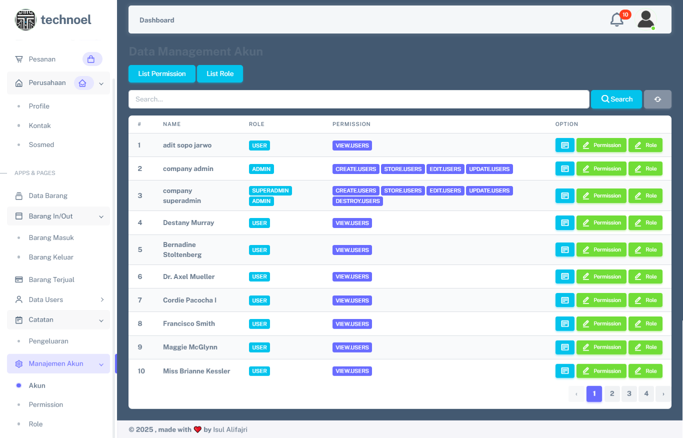Image resolution: width=683 pixels, height=438 pixels.
Task: Open detail icon for company admin row
Action: click(x=564, y=169)
